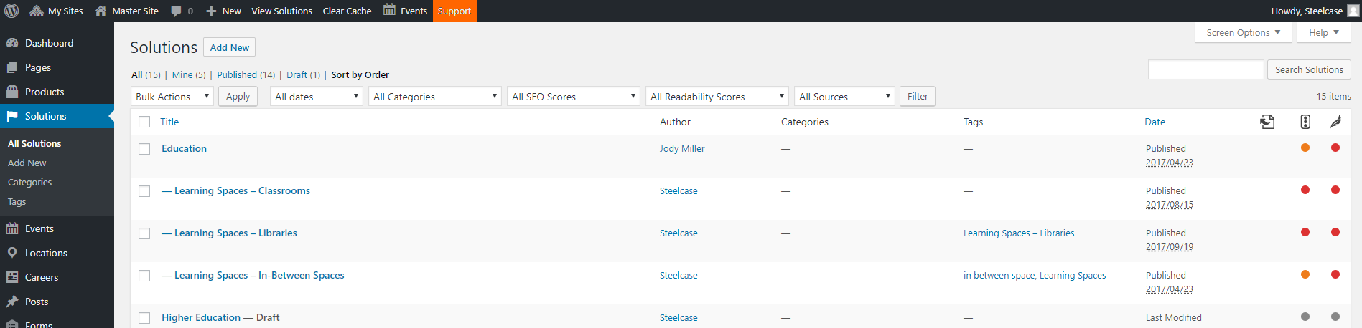The width and height of the screenshot is (1362, 328).
Task: Click Sort by Order link
Action: 360,74
